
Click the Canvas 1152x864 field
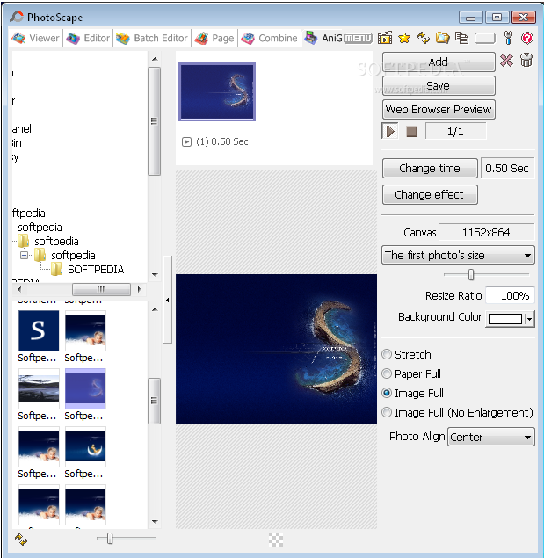coord(486,232)
